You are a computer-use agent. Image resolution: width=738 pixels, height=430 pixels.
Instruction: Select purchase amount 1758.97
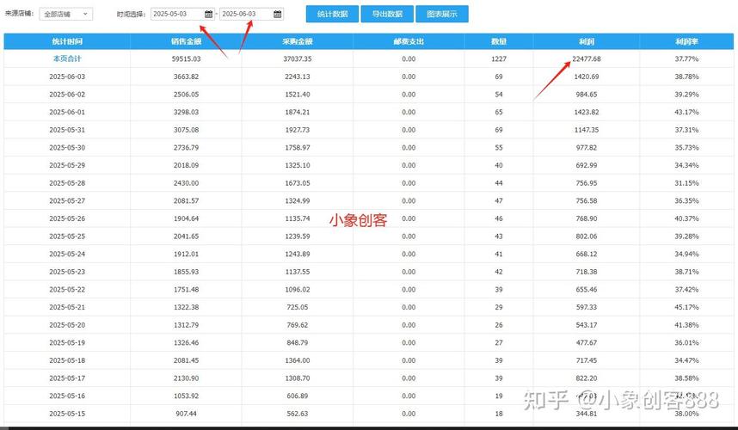click(x=298, y=148)
